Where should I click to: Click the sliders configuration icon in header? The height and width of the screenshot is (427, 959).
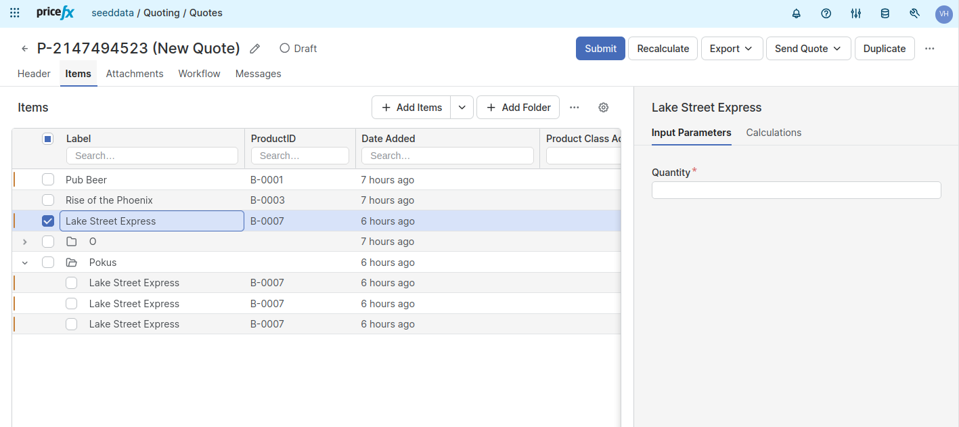click(855, 14)
